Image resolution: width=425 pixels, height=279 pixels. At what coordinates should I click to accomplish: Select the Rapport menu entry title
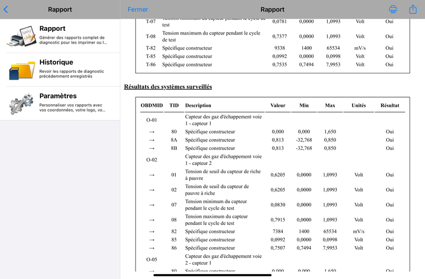click(x=52, y=29)
